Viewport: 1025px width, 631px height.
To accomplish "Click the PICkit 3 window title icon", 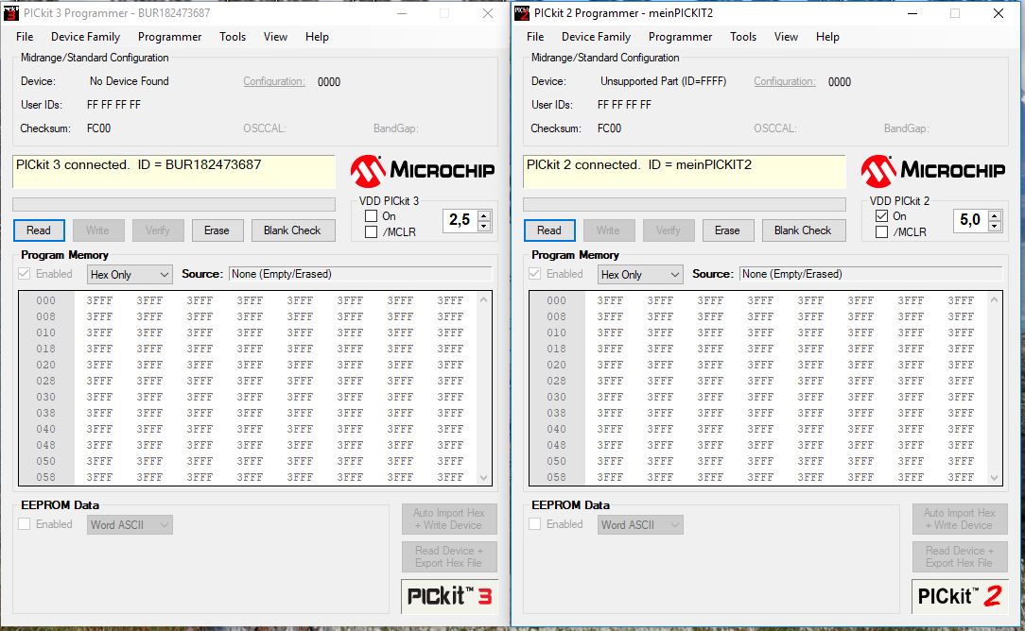I will pos(11,12).
